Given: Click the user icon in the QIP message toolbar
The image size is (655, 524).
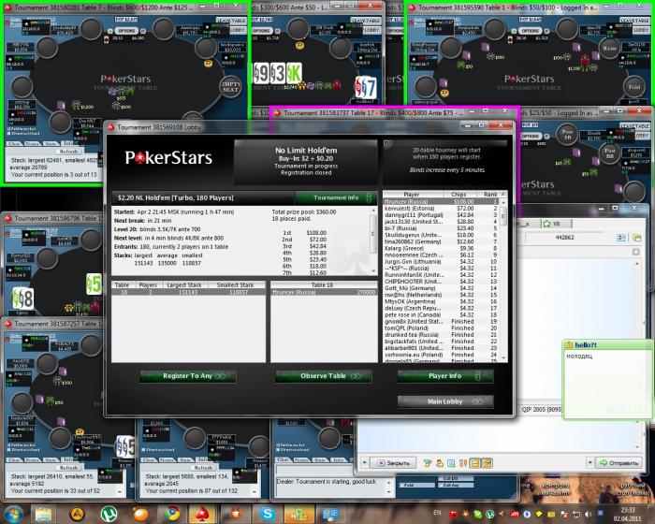Looking at the screenshot, I should click(x=439, y=463).
